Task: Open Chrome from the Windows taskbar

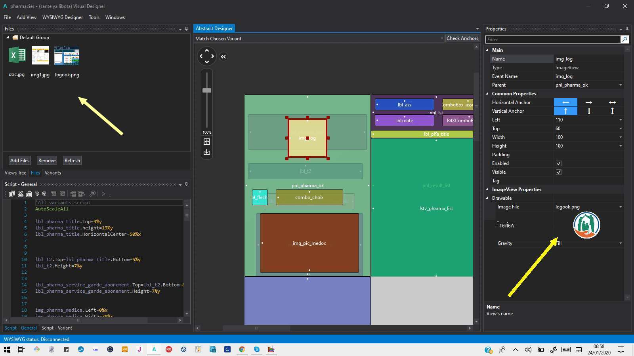Action: click(242, 349)
